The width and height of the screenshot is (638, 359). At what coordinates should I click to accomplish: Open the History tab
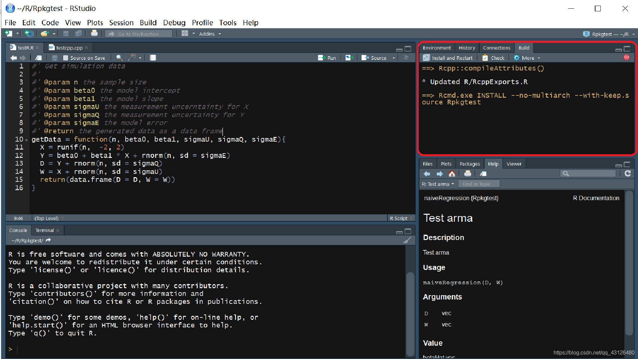[x=467, y=48]
